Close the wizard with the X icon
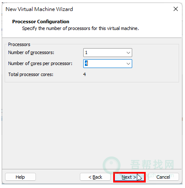This screenshot has height=188, width=185. pyautogui.click(x=176, y=9)
